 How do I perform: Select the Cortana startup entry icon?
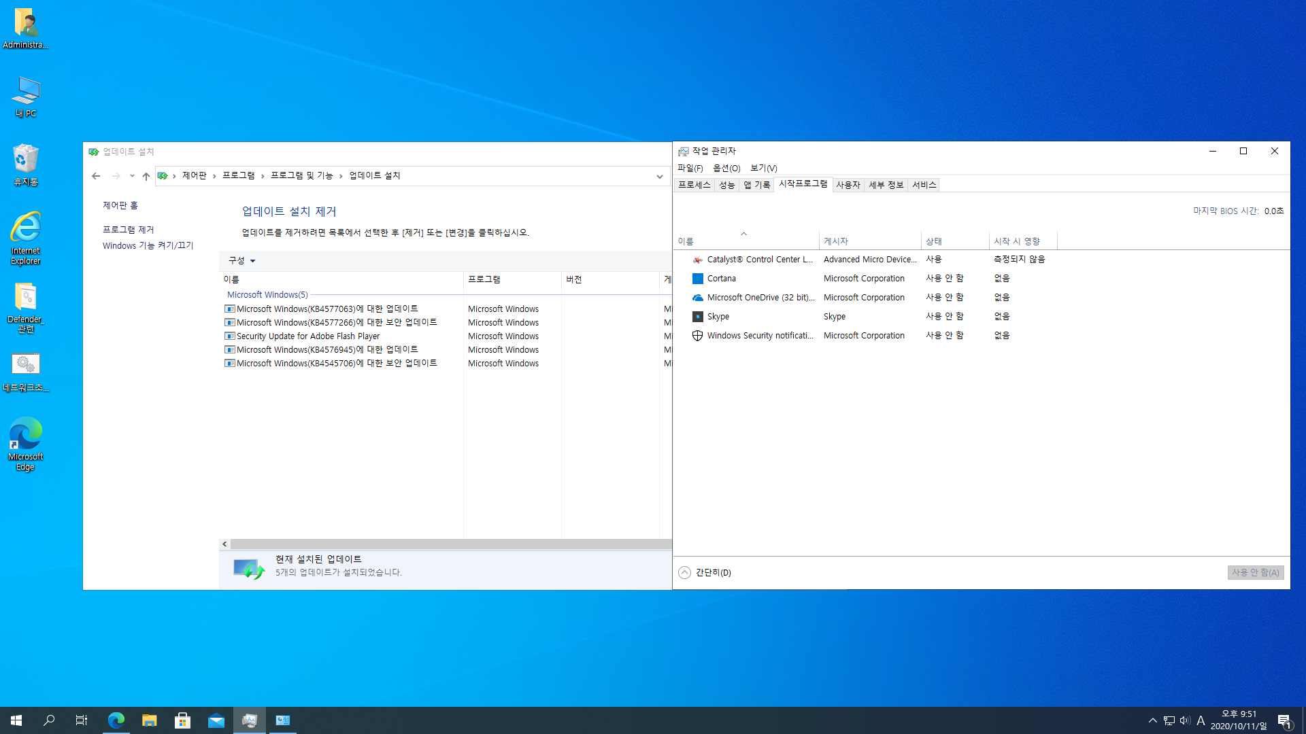tap(697, 279)
